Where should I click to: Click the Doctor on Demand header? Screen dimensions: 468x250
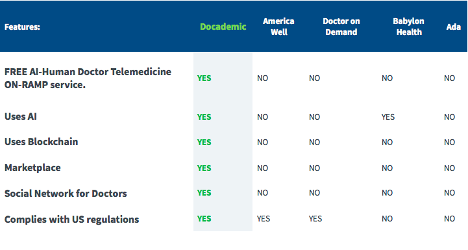(x=341, y=27)
